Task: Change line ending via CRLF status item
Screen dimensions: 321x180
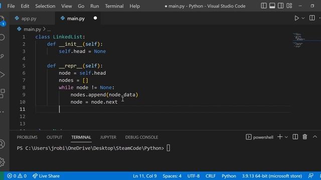Action: [211, 176]
